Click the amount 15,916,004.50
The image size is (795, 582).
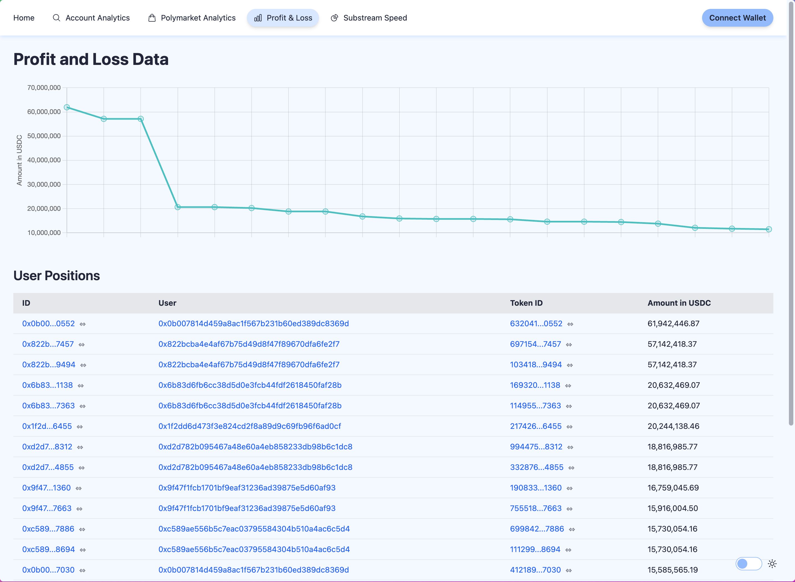coord(673,508)
